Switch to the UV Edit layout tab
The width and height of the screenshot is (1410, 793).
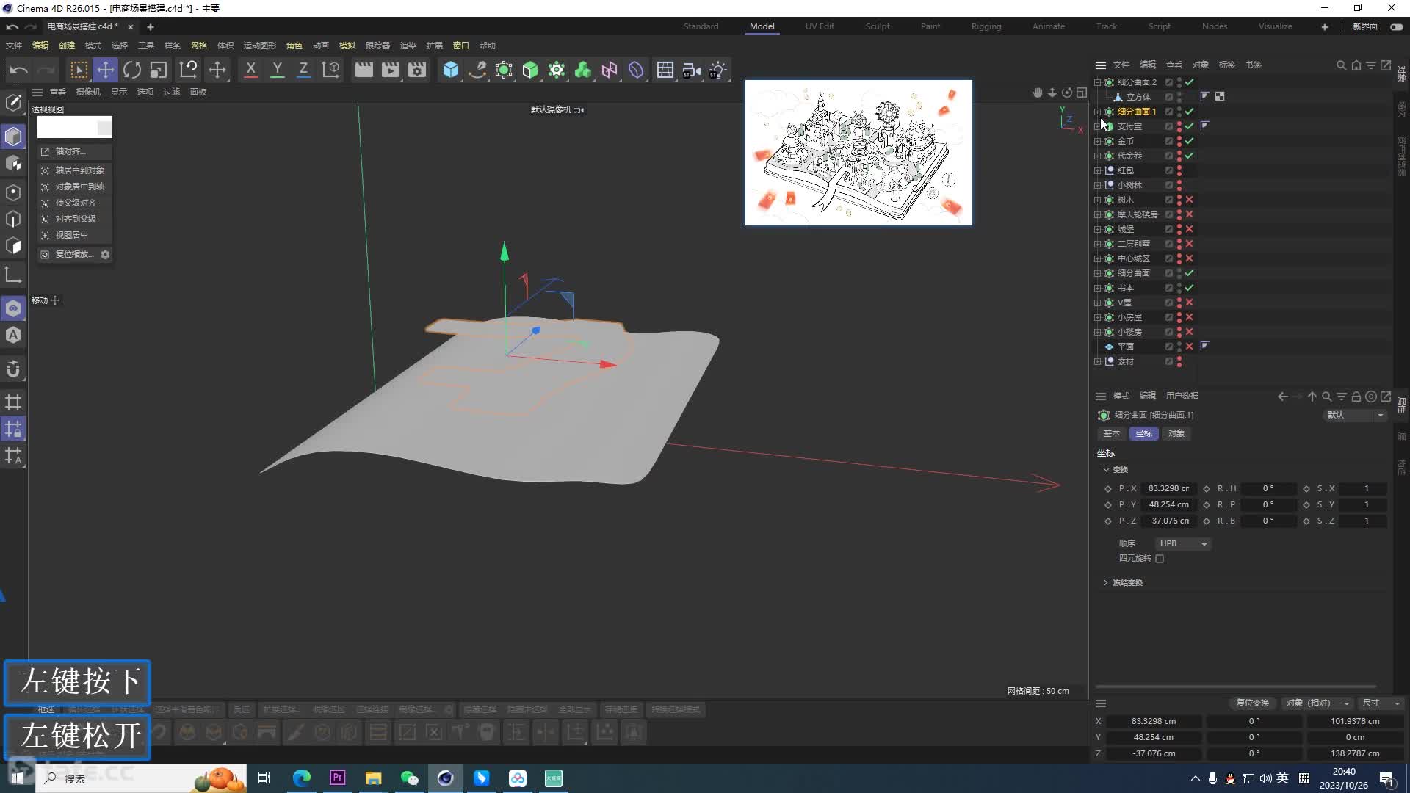click(820, 26)
